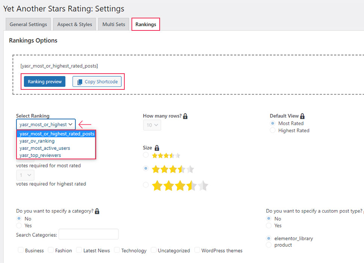The height and width of the screenshot is (263, 364).
Task: Open the Multi Sets tab
Action: [114, 24]
